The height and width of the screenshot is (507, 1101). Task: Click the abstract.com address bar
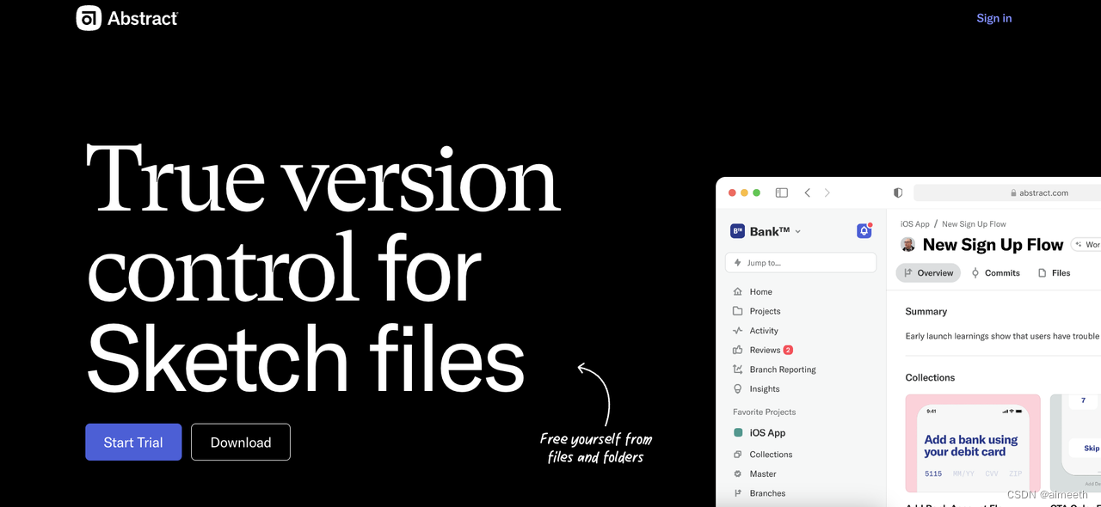point(1007,192)
